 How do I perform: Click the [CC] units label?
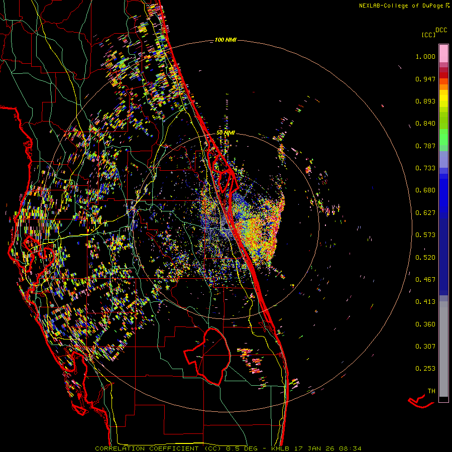429,35
